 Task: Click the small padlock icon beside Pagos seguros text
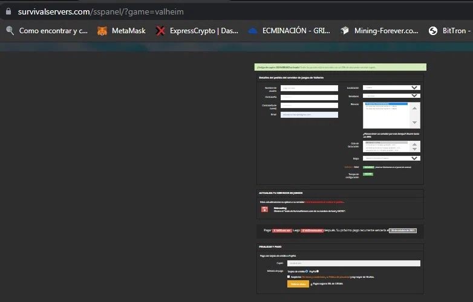(x=311, y=284)
